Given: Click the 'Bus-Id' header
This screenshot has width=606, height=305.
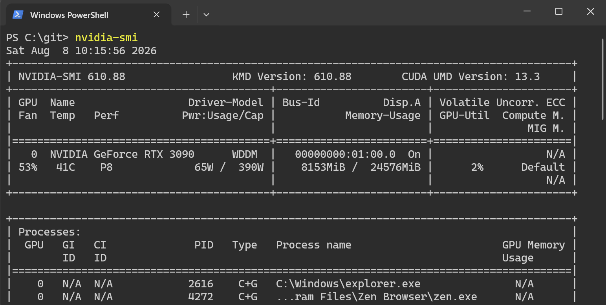Looking at the screenshot, I should click(301, 102).
